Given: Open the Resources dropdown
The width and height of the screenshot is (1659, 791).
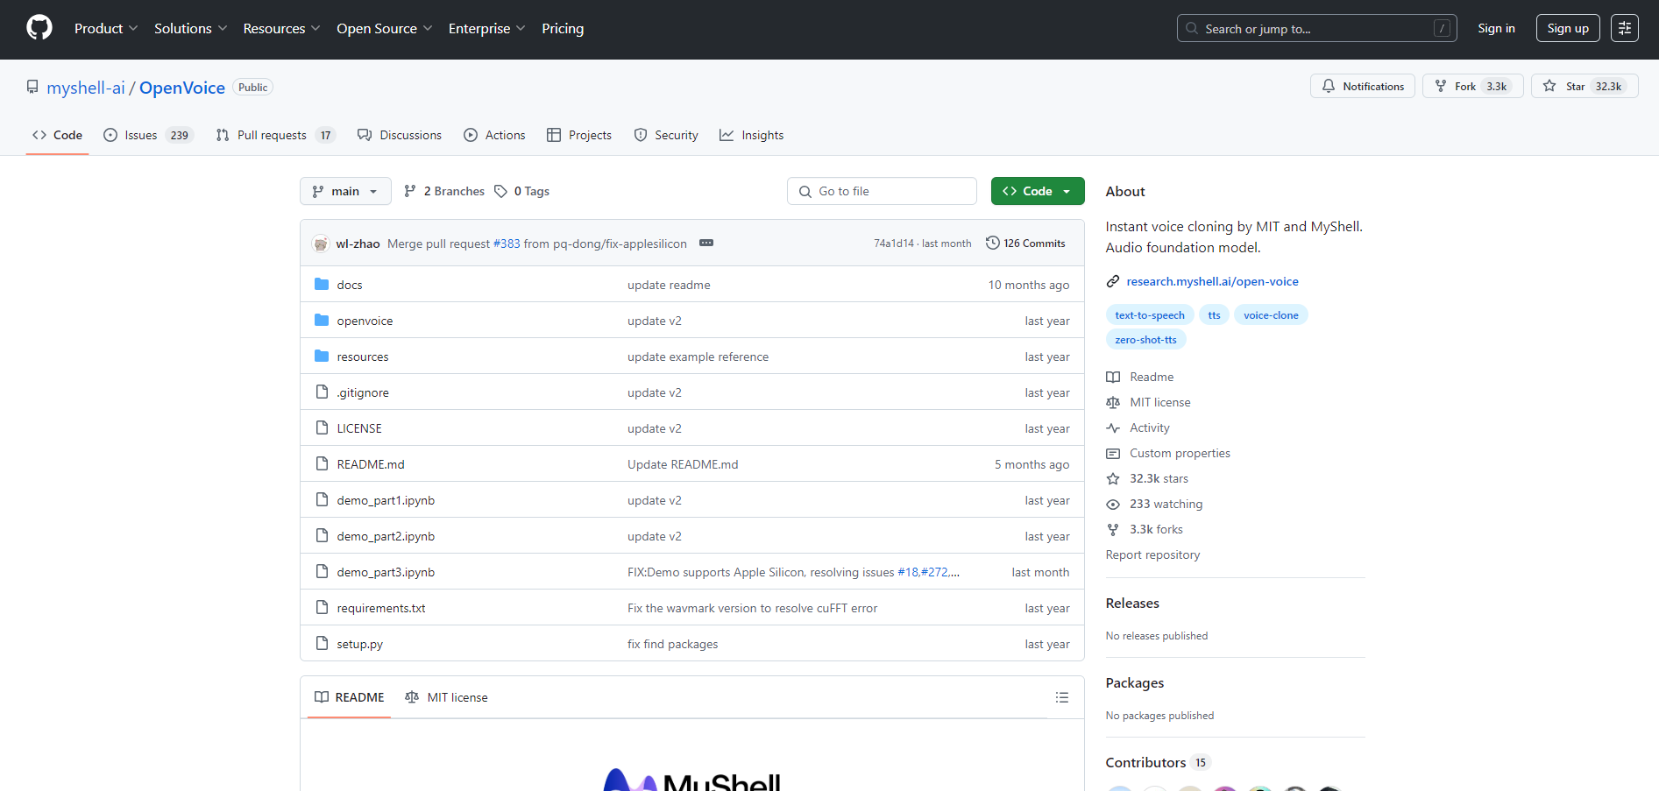Looking at the screenshot, I should pos(281,28).
